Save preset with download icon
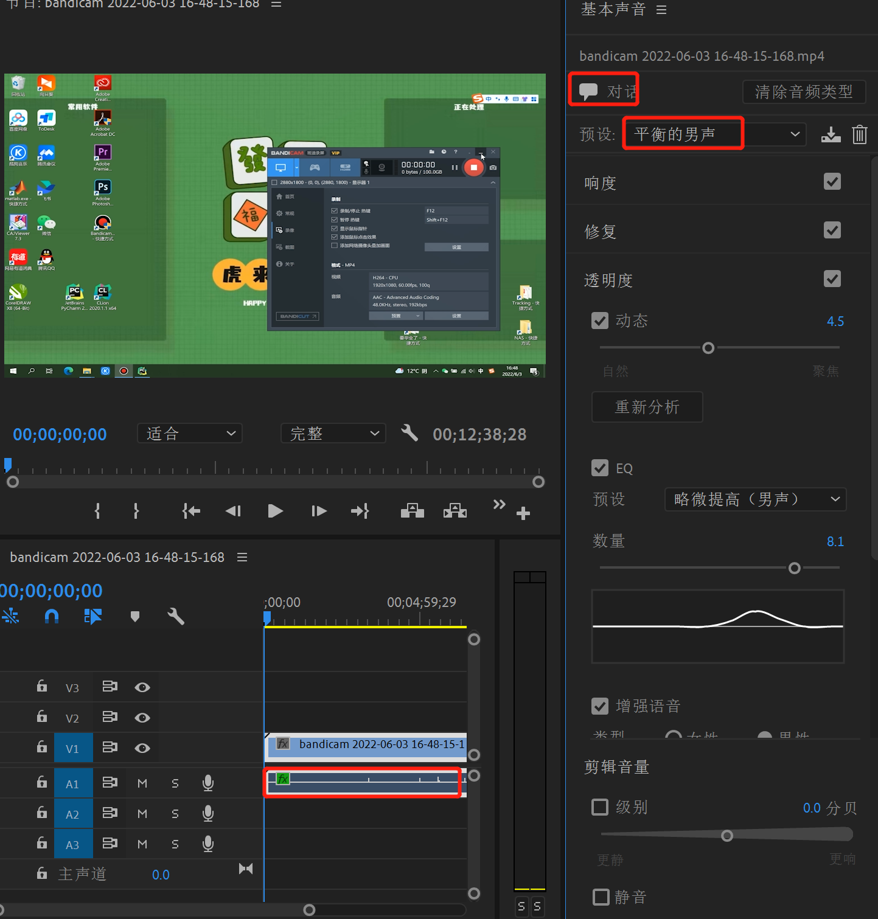 (x=831, y=134)
